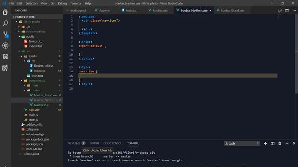Collapse the src folder
The image size is (298, 167).
pos(19,51)
